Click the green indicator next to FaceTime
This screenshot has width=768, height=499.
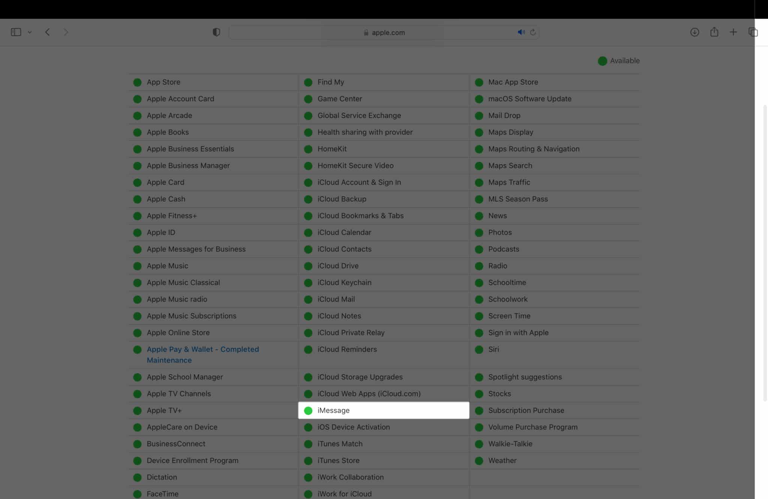click(x=137, y=494)
